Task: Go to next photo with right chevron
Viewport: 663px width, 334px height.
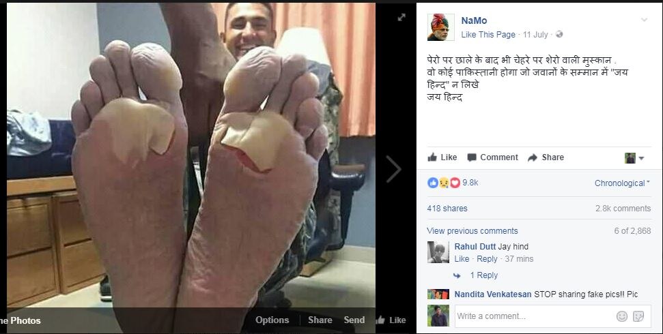Action: pos(393,169)
